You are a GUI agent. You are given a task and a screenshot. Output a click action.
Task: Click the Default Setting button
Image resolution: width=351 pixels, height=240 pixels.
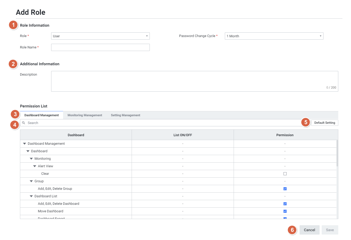click(x=325, y=123)
